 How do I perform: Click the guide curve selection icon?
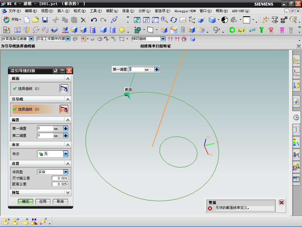tap(64, 109)
